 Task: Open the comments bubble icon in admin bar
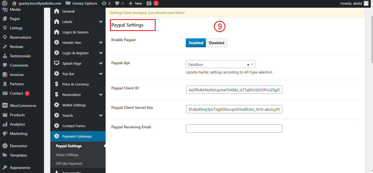(x=117, y=4)
